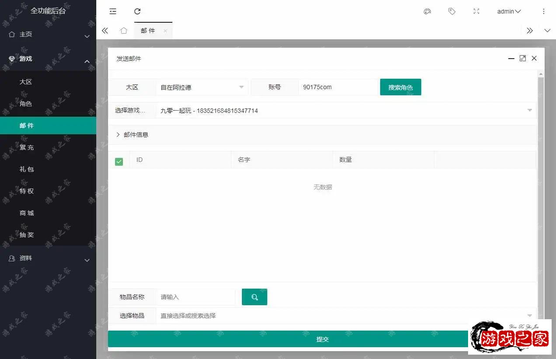Close the 邮件 tab with its x
556x359 pixels.
(165, 31)
